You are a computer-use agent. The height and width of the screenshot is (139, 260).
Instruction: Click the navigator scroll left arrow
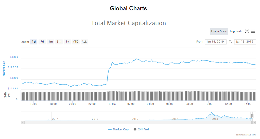click(x=23, y=123)
